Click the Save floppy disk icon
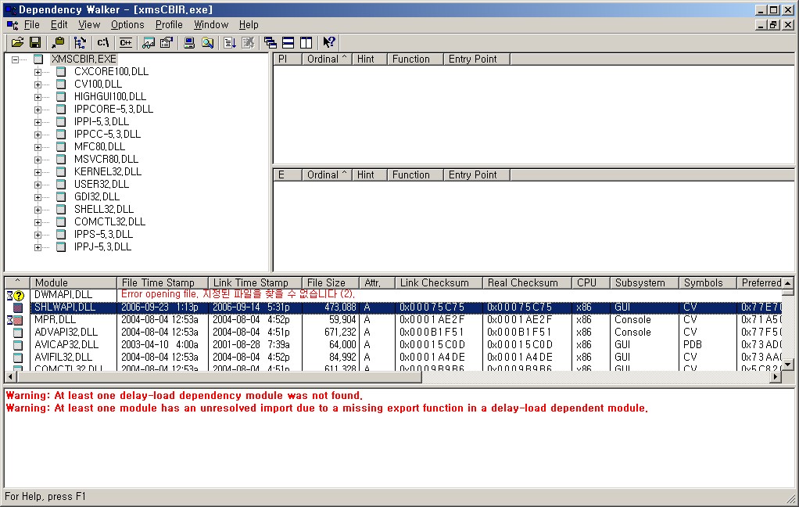This screenshot has height=507, width=799. click(35, 42)
